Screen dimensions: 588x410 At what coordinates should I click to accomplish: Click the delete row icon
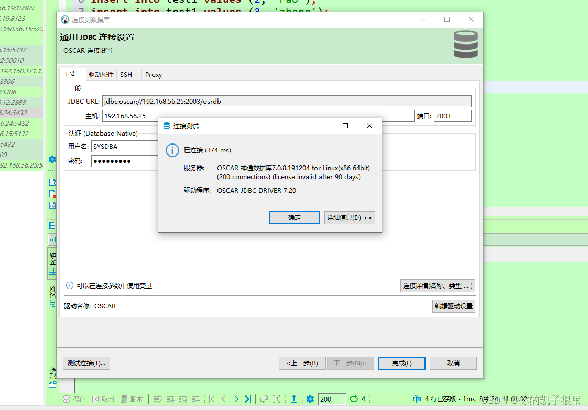pyautogui.click(x=195, y=399)
